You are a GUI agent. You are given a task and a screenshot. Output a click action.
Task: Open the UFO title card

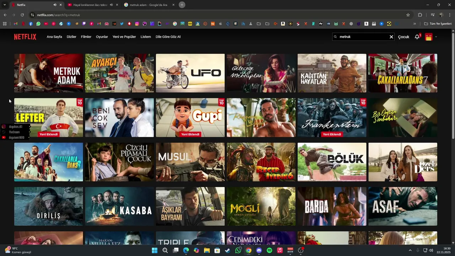[x=190, y=73]
